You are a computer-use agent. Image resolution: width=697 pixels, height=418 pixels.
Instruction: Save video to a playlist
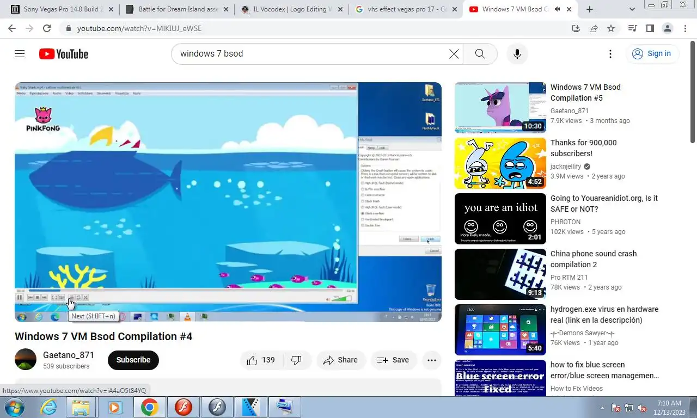pos(394,360)
